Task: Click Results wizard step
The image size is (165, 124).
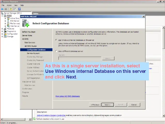Action: click(x=25, y=96)
